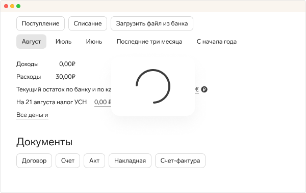Click the Доходы 0,00₽ value

(67, 64)
